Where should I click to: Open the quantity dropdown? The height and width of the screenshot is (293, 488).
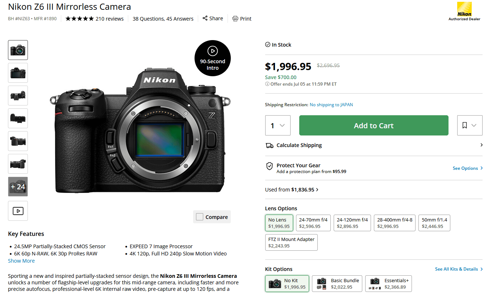click(278, 125)
